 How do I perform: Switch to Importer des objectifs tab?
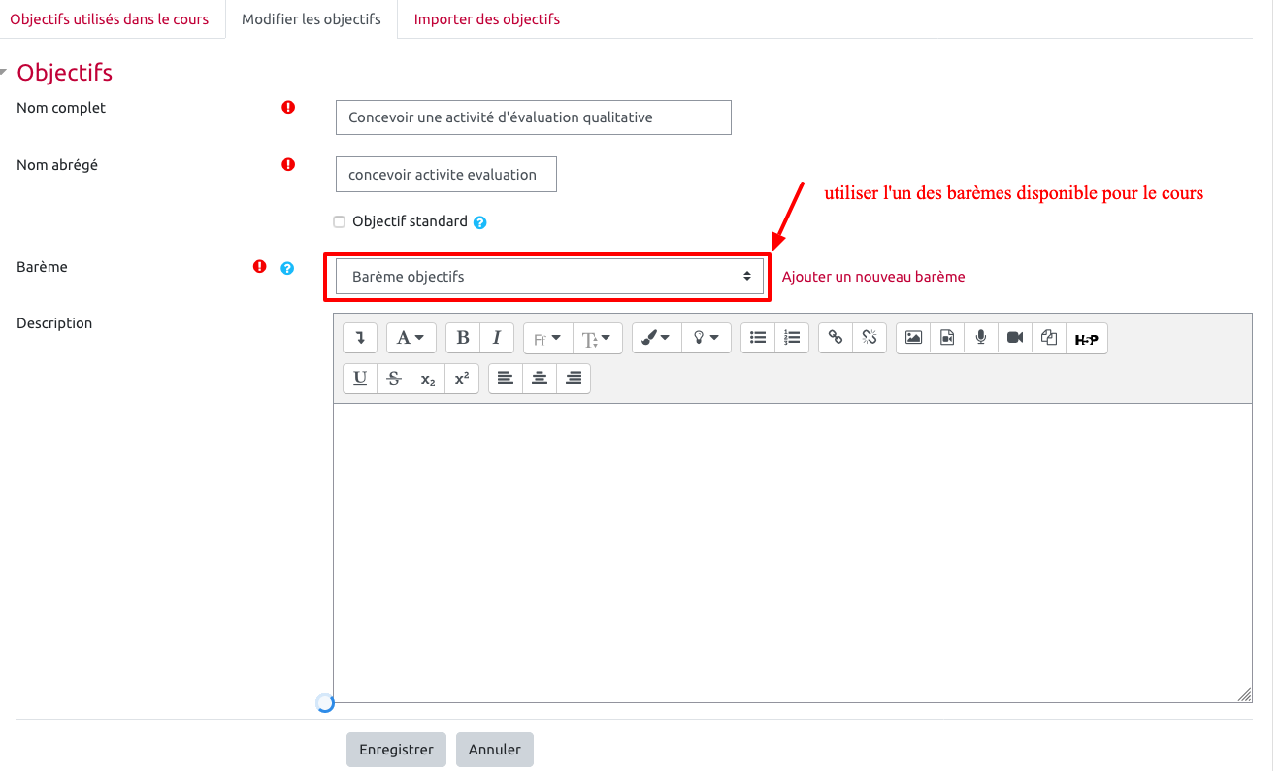tap(486, 19)
